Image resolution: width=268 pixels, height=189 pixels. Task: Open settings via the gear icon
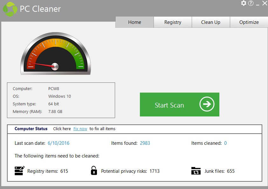point(244,3)
